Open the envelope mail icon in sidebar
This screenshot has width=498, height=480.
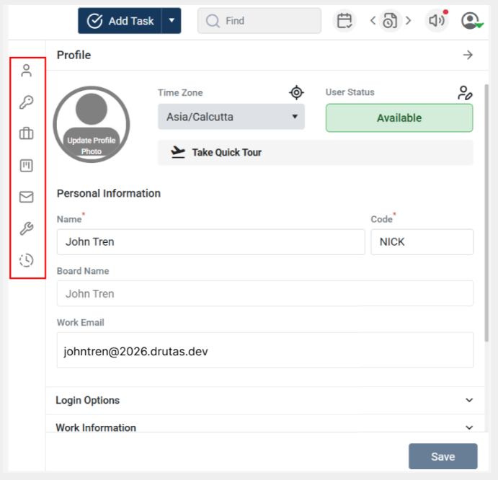point(27,197)
